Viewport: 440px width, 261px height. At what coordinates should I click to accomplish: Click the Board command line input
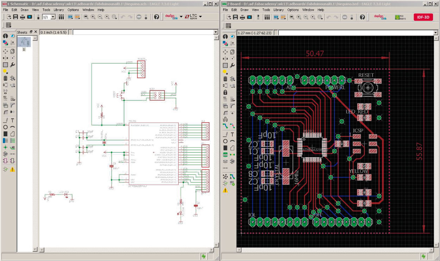356,32
